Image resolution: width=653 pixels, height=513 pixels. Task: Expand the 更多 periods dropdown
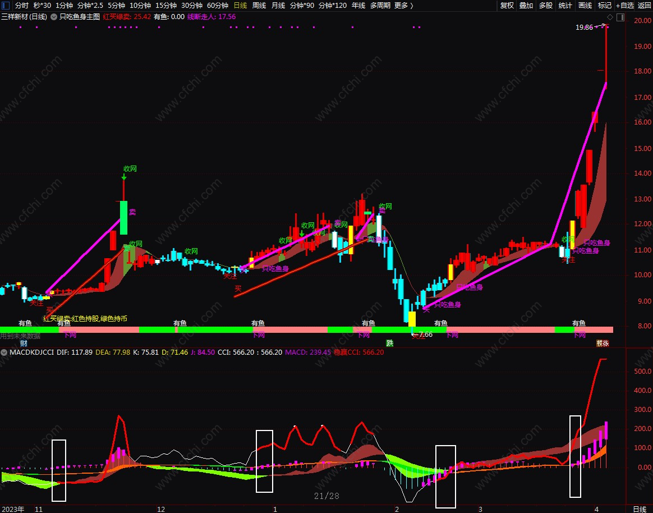click(x=403, y=6)
